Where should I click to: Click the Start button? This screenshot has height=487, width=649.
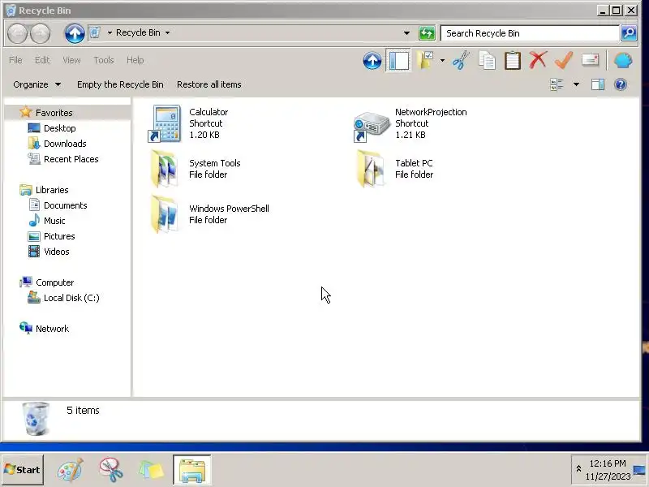(23, 470)
